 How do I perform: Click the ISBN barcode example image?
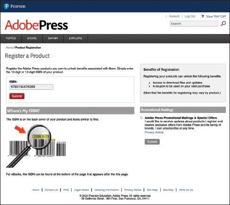pos(36,145)
